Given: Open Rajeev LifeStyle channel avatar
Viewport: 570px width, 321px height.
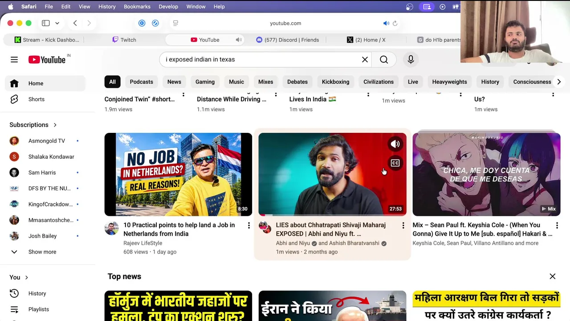Looking at the screenshot, I should tap(111, 228).
